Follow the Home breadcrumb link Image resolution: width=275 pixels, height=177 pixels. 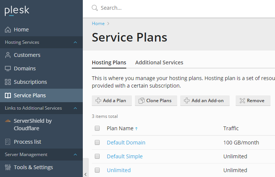(x=98, y=24)
